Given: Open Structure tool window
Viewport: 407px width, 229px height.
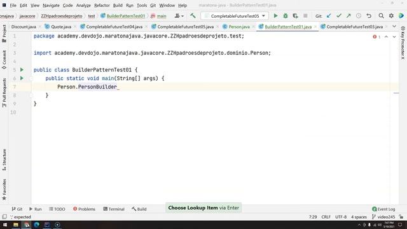Looking at the screenshot, I should pyautogui.click(x=4, y=160).
